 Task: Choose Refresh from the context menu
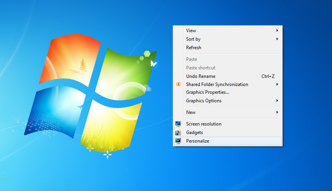pyautogui.click(x=228, y=48)
